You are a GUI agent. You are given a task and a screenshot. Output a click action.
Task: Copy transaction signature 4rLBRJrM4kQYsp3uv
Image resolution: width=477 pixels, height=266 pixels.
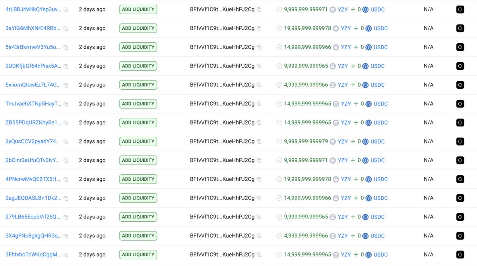tap(66, 10)
